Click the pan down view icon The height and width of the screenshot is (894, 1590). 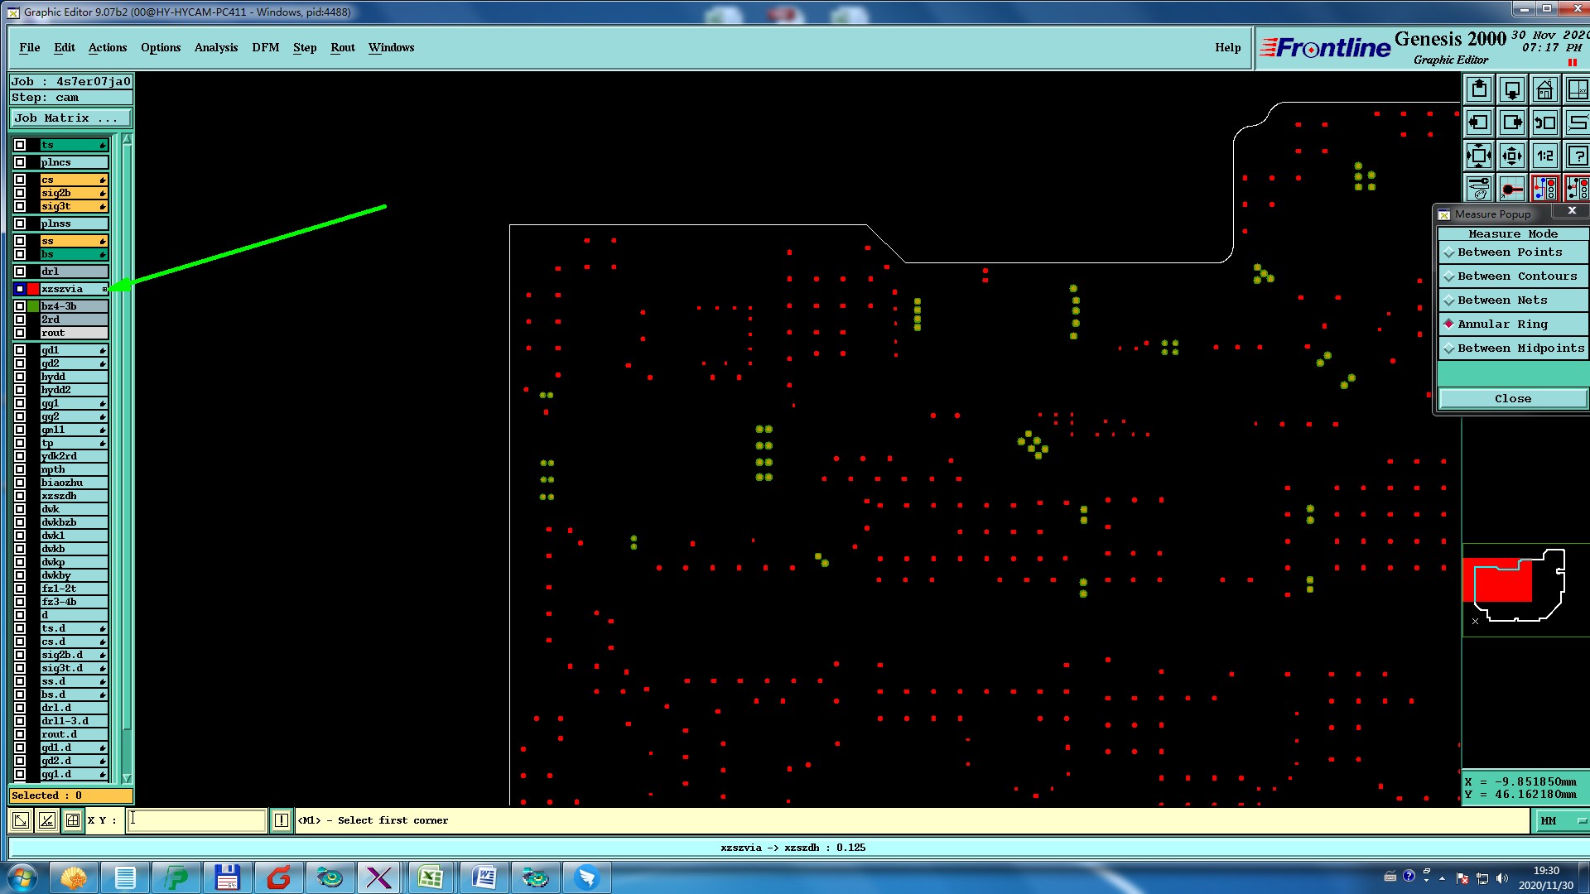pos(1512,89)
